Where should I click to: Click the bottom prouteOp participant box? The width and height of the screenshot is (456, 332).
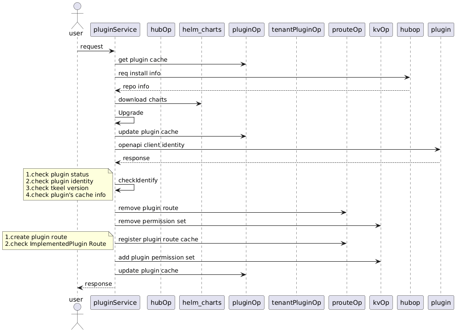pyautogui.click(x=347, y=301)
